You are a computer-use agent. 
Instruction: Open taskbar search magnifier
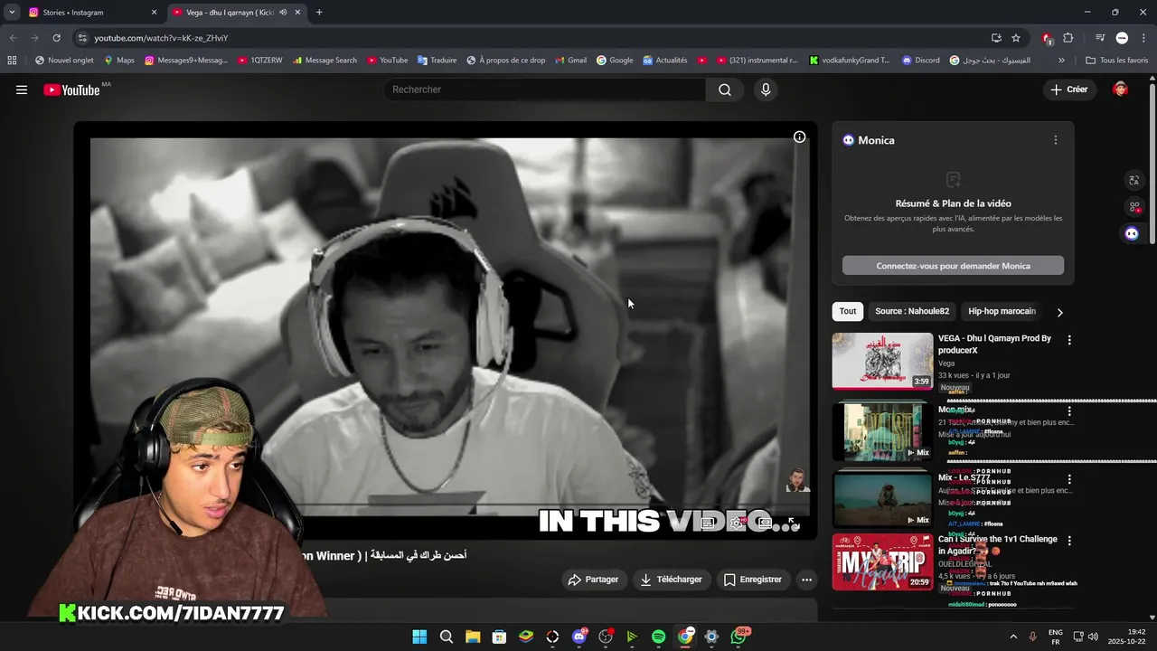click(447, 637)
